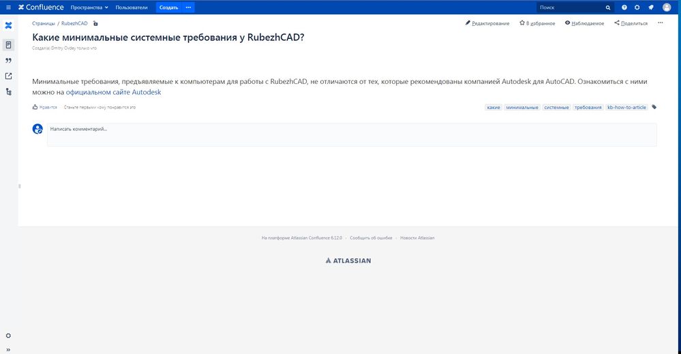The image size is (681, 354).
Task: Open Новости Atlassian footer link
Action: [417, 238]
